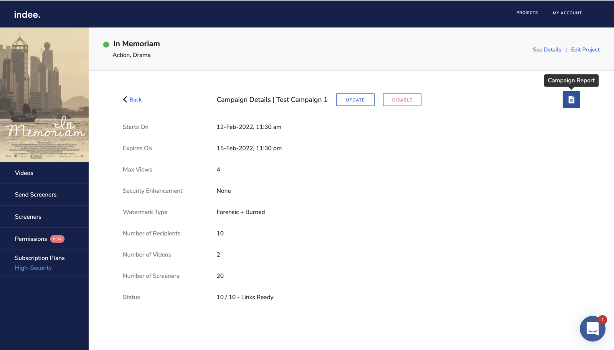Go to Videos in the sidebar
Screen dimensions: 614x350
point(24,173)
